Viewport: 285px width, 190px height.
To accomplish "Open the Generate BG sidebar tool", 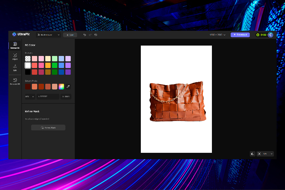I will 15,81.
